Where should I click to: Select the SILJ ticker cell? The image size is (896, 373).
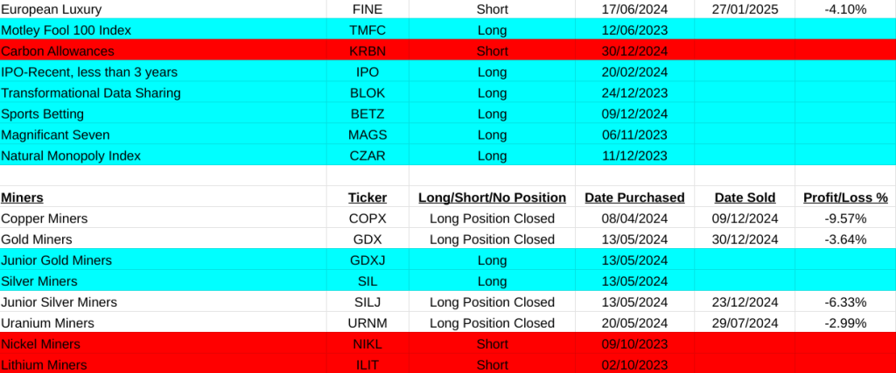point(367,302)
